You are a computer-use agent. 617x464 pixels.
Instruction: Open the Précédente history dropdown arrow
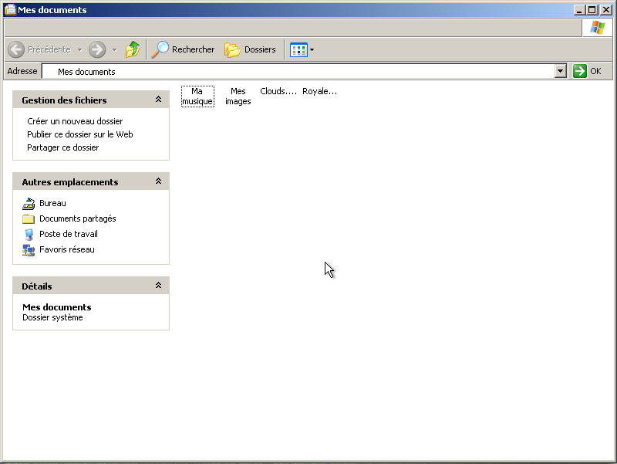click(79, 49)
